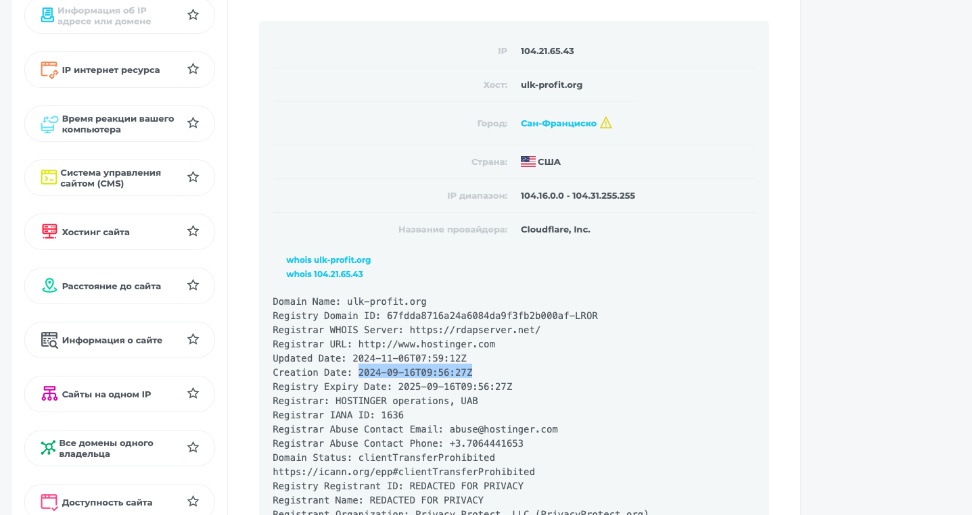Open the 'Информация о сайте' search icon
This screenshot has height=515, width=972.
click(49, 340)
